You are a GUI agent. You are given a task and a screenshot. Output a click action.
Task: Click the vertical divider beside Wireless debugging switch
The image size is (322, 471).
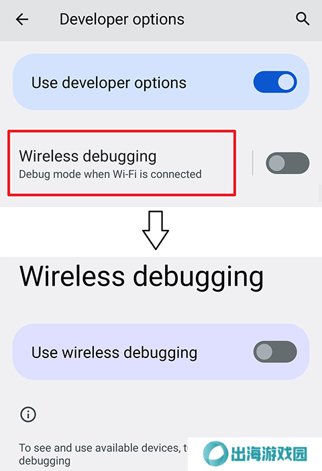point(253,163)
